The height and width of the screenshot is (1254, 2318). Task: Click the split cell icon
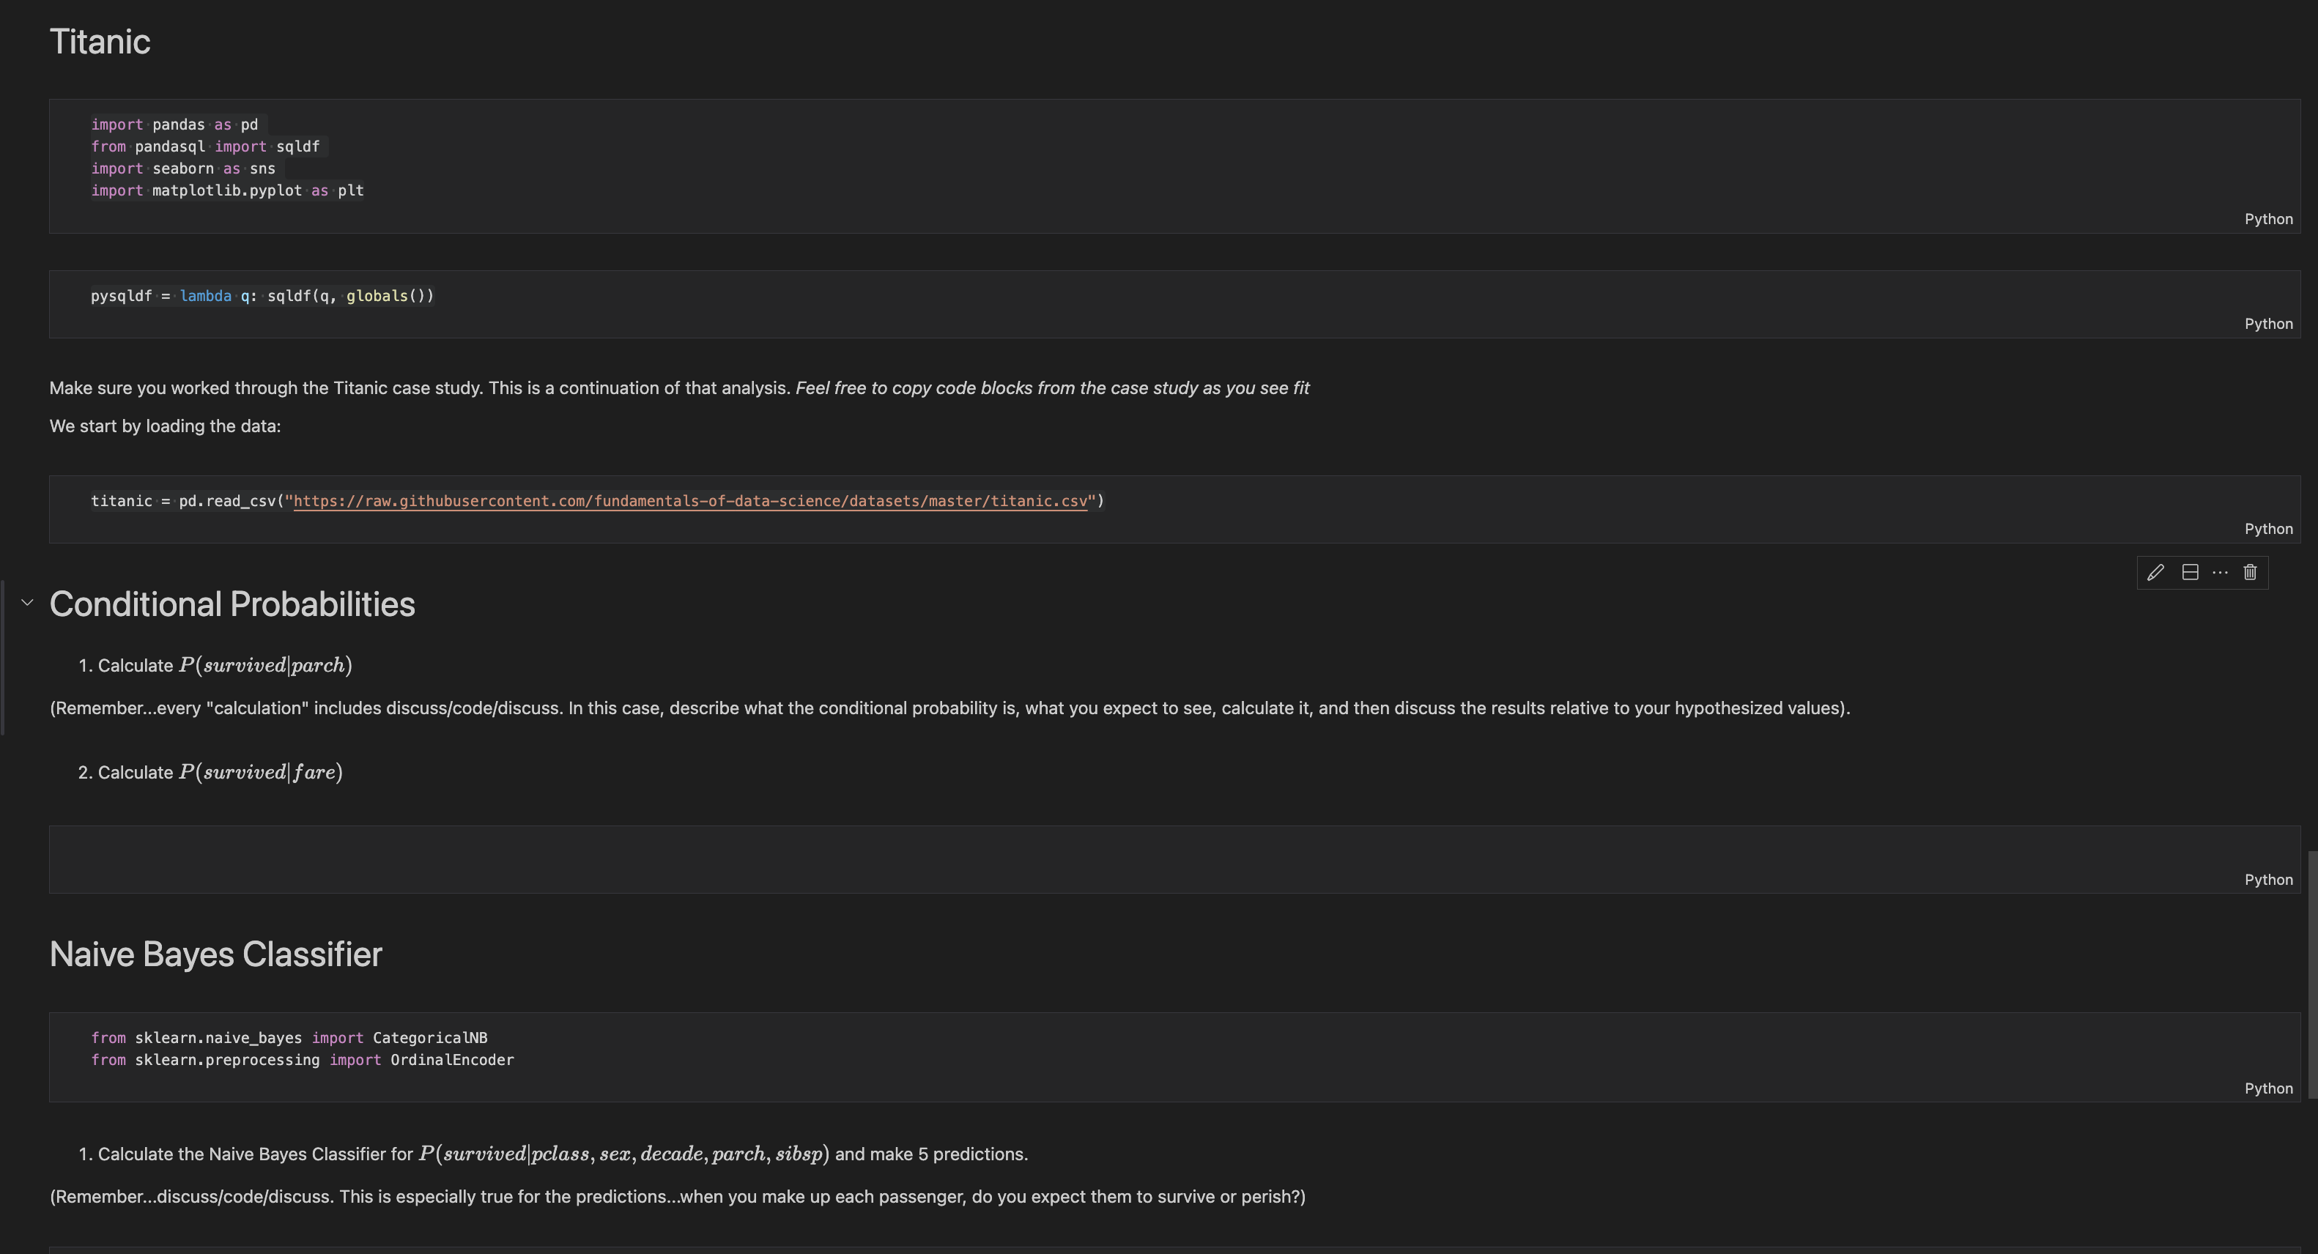(x=2191, y=572)
